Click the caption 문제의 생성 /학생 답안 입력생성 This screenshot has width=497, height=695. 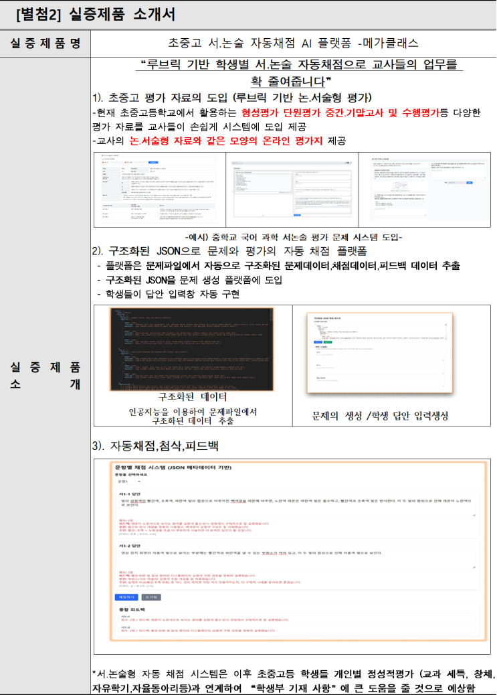coord(380,416)
